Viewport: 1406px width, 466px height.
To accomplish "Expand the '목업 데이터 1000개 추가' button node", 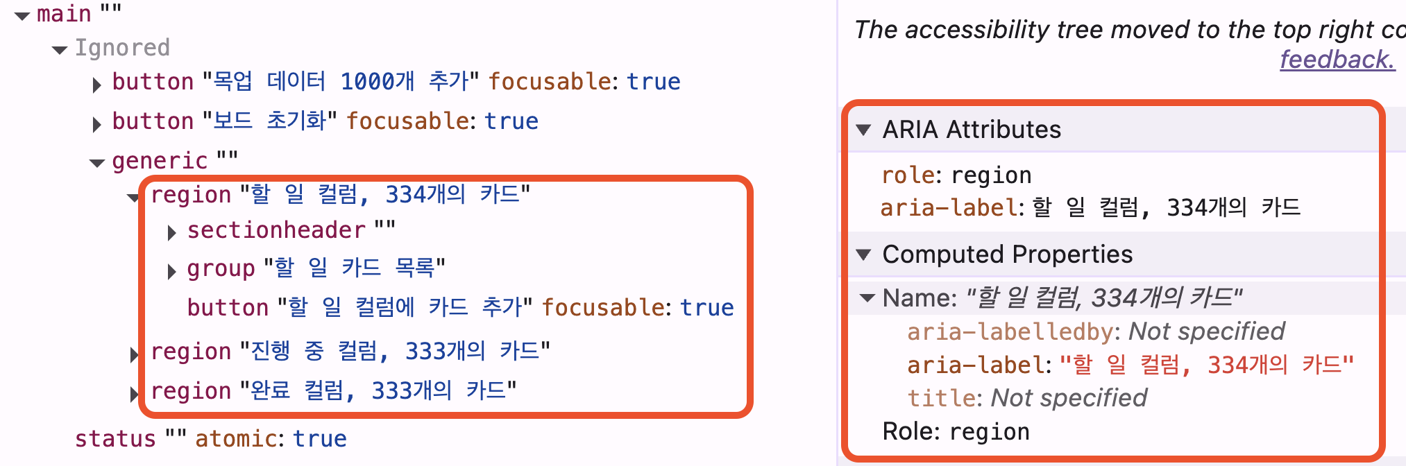I will pos(96,85).
